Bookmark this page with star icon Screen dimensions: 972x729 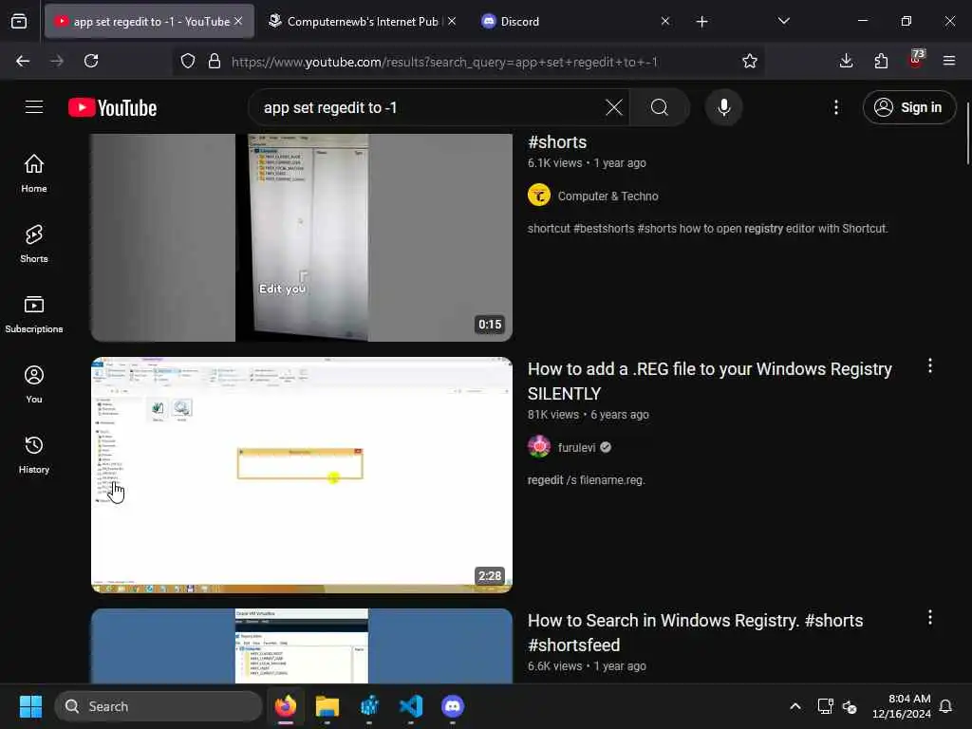(750, 61)
